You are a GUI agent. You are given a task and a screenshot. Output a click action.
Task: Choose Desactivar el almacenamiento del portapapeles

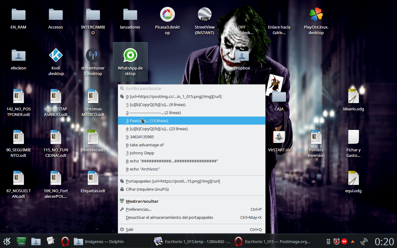click(x=192, y=217)
